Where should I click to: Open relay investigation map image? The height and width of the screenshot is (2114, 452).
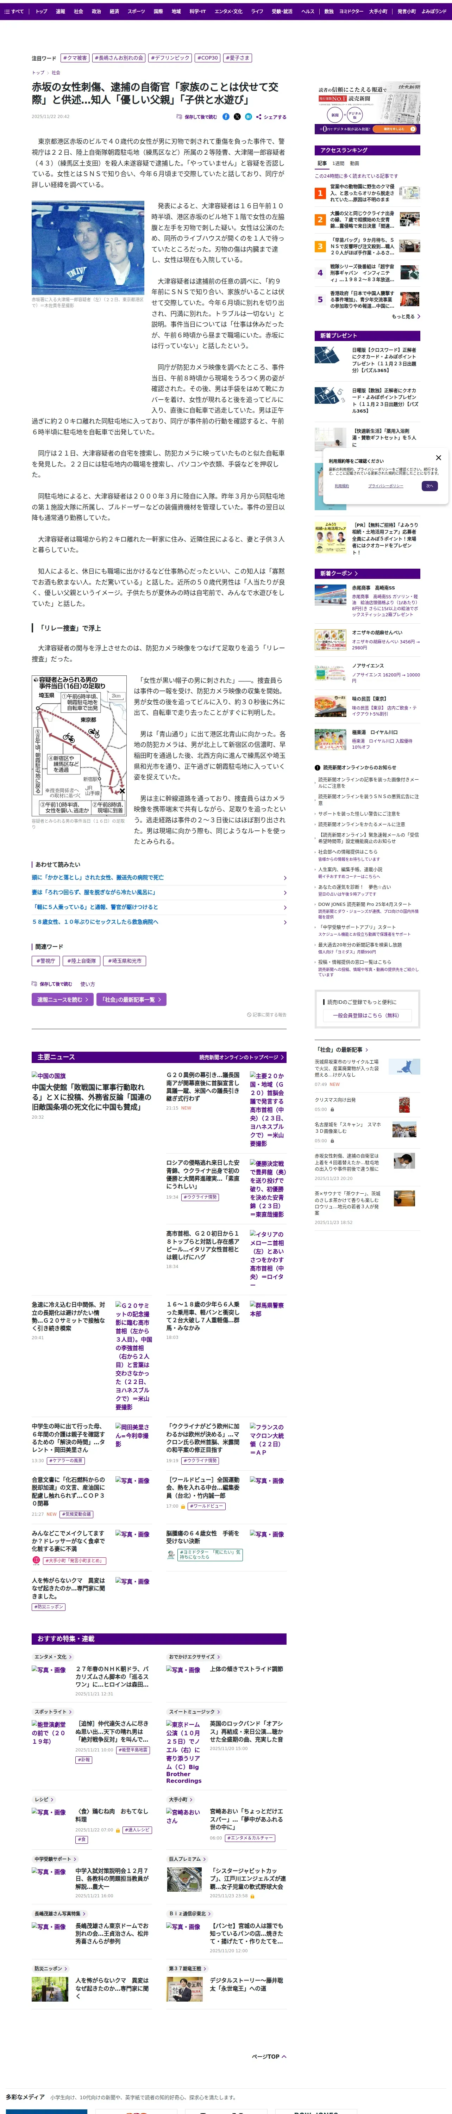[80, 746]
